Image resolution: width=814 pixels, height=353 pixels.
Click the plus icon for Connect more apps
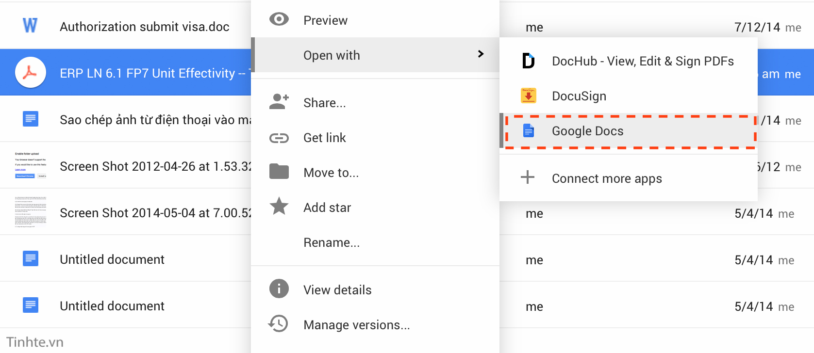tap(528, 177)
